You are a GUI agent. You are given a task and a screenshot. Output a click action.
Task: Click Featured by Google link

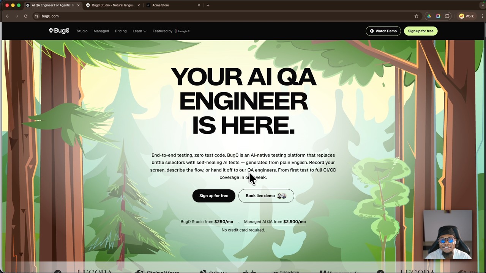click(x=171, y=31)
